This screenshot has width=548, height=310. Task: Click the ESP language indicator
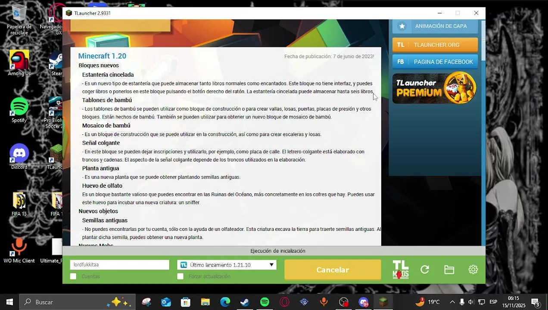pyautogui.click(x=493, y=302)
